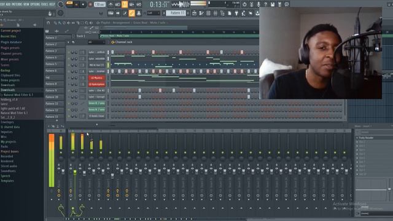Mute mixer insert 2 LED

coord(82,153)
